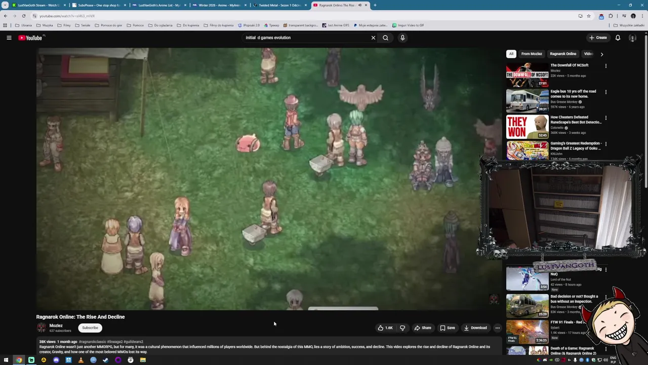The width and height of the screenshot is (648, 365).
Task: Open options for How Cheaters Defeated RuneScape
Action: [x=605, y=118]
